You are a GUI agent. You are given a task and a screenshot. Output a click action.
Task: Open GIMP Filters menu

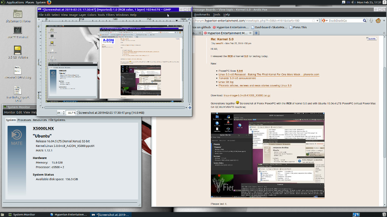tap(110, 15)
